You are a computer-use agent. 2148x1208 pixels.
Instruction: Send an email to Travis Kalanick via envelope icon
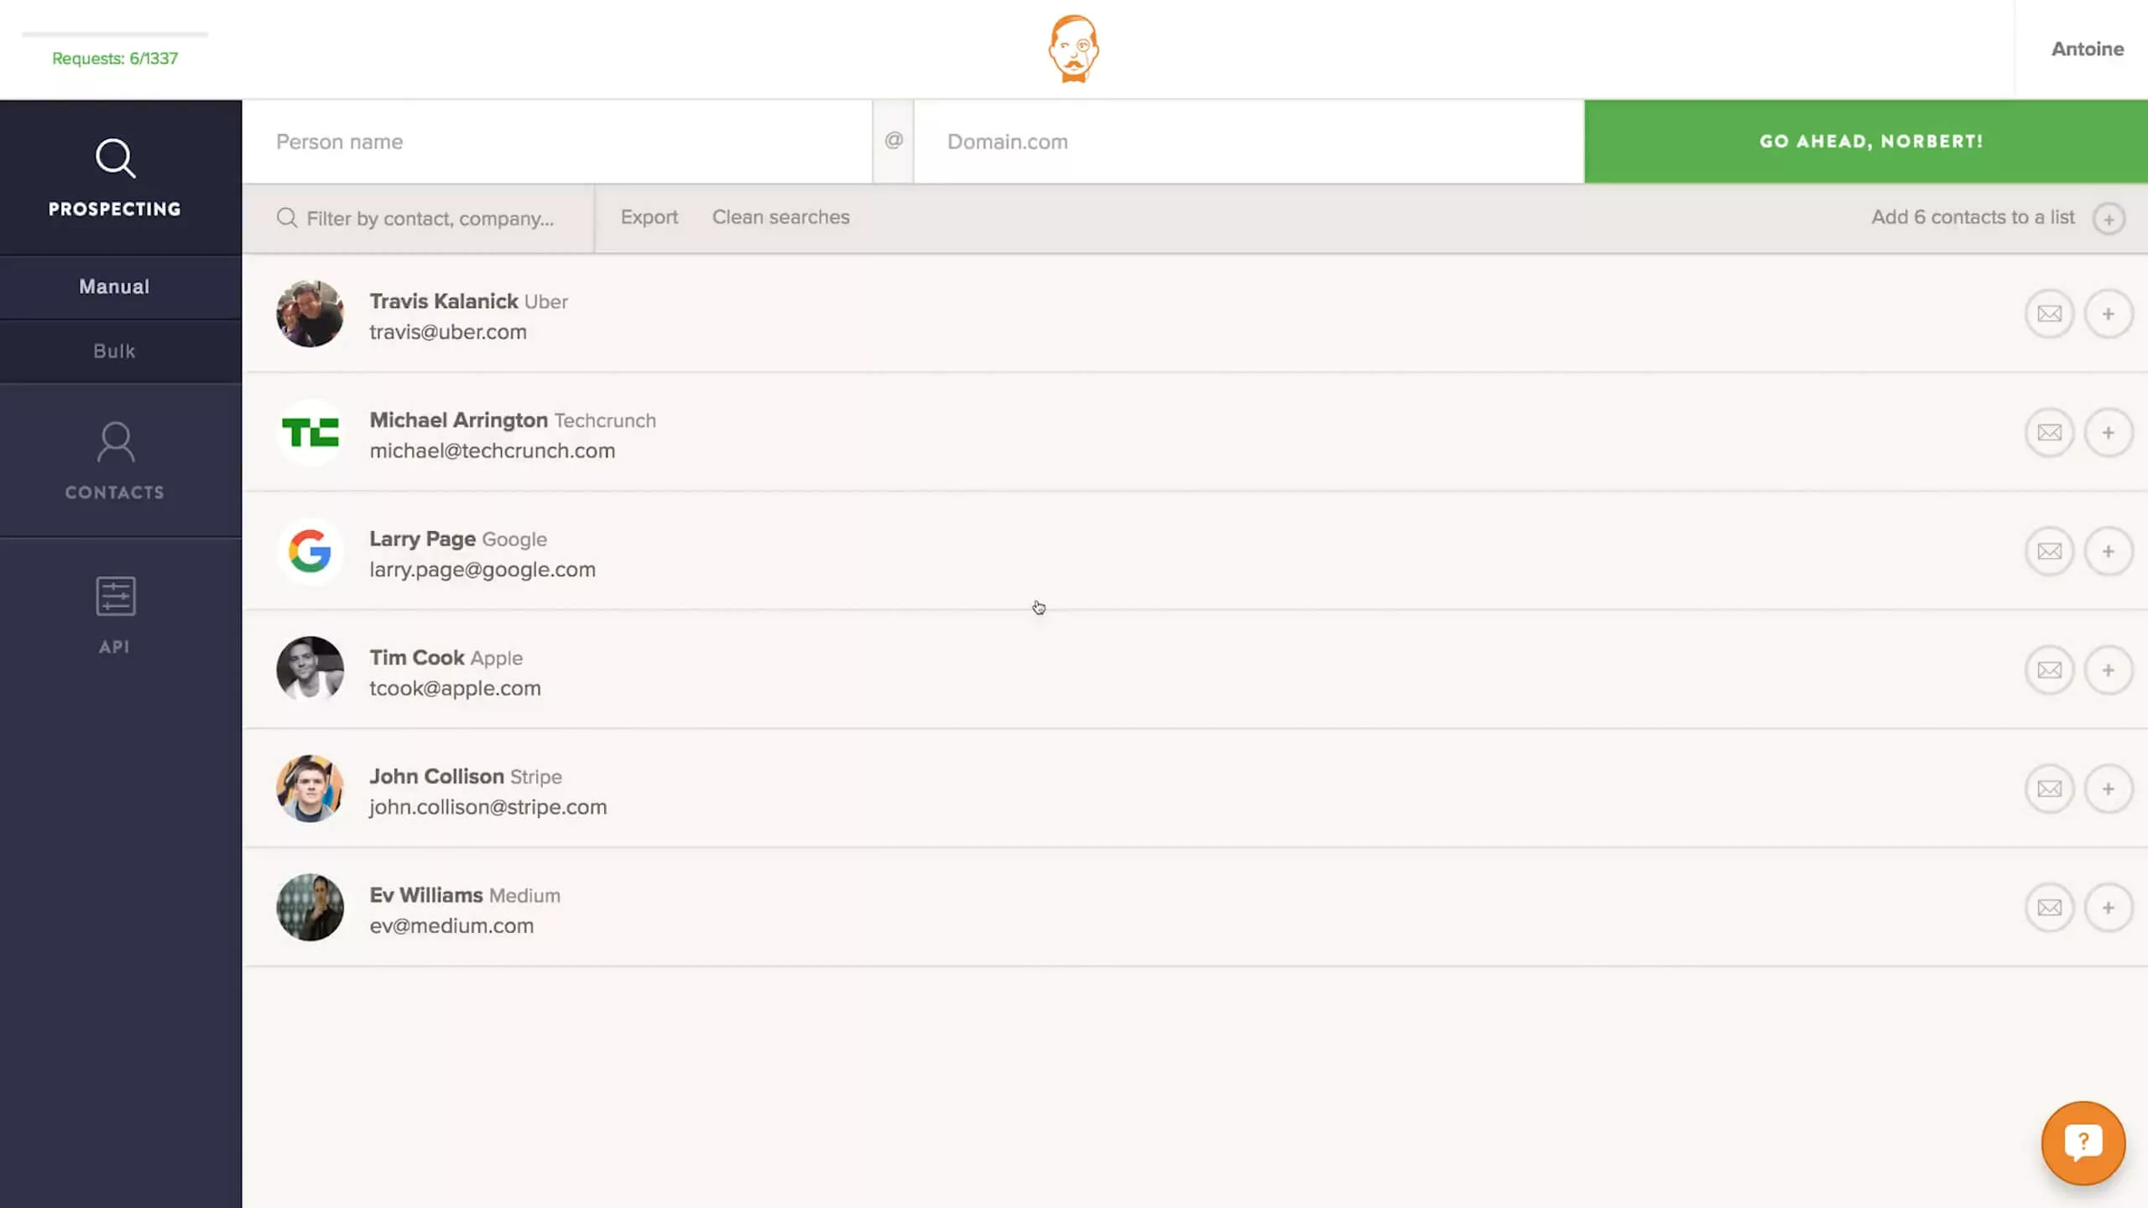[x=2049, y=314]
